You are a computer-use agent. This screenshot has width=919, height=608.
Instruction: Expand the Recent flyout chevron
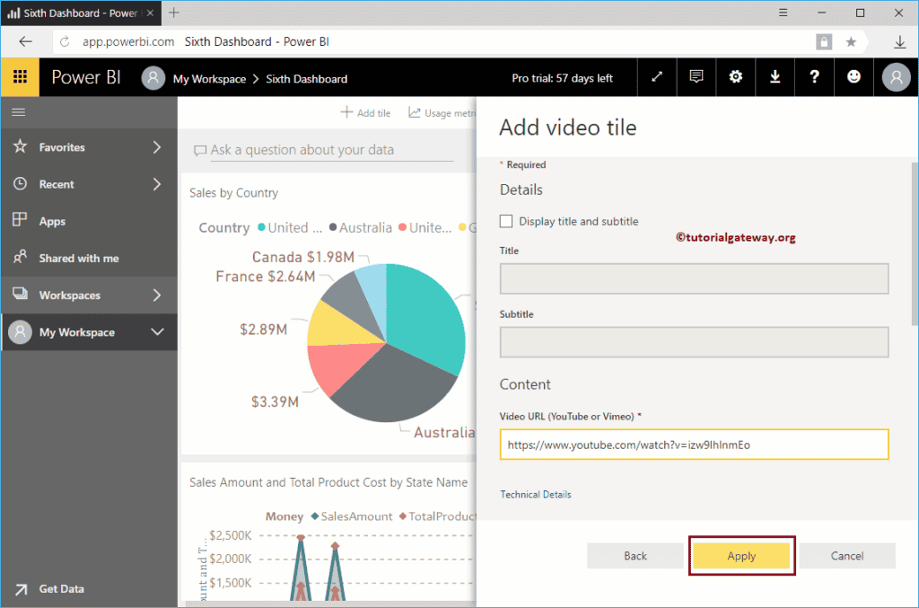[157, 184]
